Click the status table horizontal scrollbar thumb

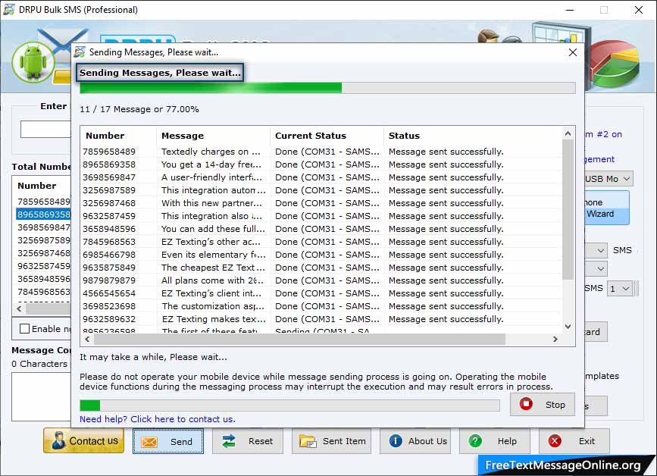[x=299, y=339]
